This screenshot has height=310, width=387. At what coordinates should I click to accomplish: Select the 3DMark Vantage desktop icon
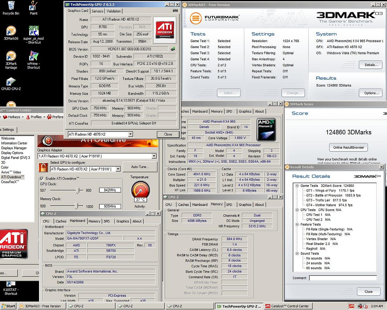coord(11,60)
